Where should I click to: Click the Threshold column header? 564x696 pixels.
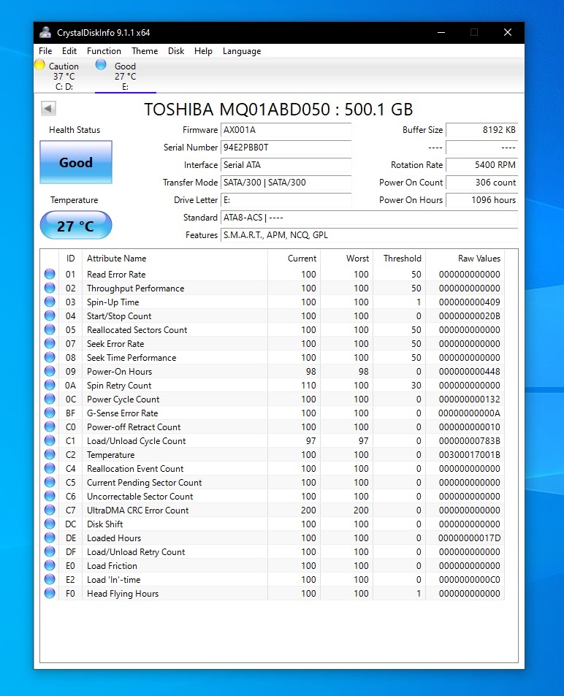399,259
